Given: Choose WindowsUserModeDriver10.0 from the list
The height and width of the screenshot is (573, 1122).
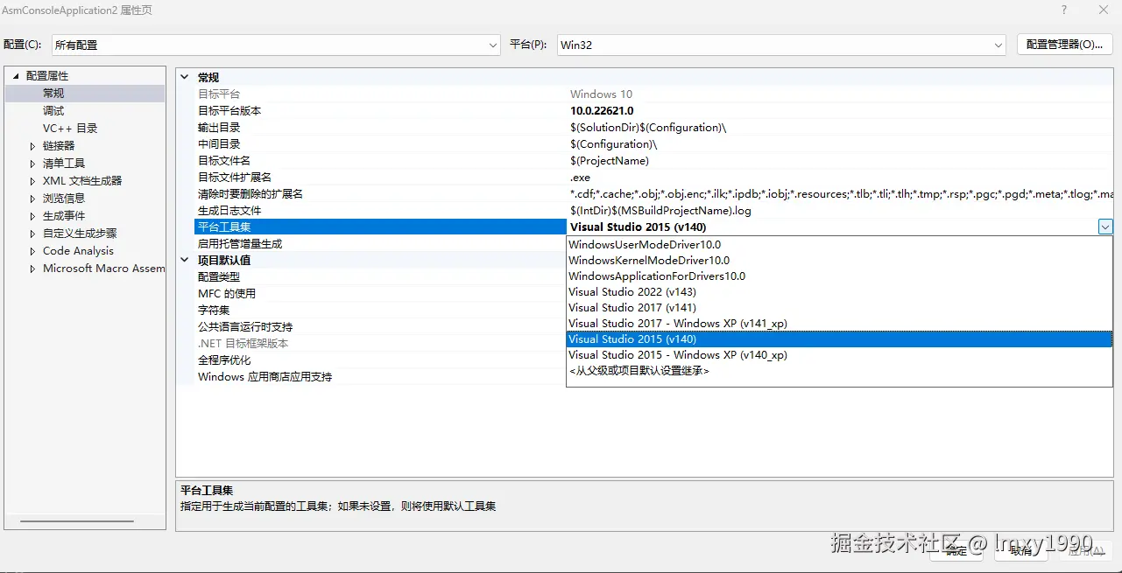Looking at the screenshot, I should [x=839, y=245].
